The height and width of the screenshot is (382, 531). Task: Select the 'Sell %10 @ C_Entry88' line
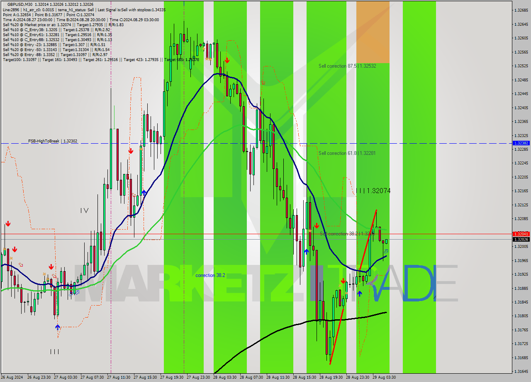[57, 40]
